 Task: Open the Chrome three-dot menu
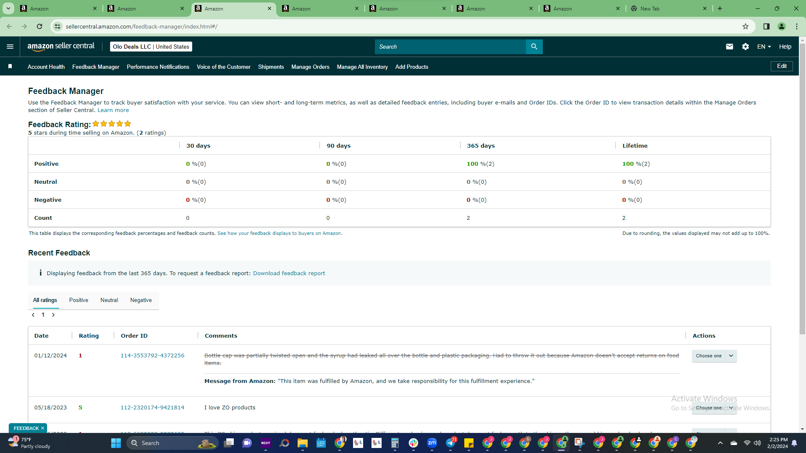(797, 26)
